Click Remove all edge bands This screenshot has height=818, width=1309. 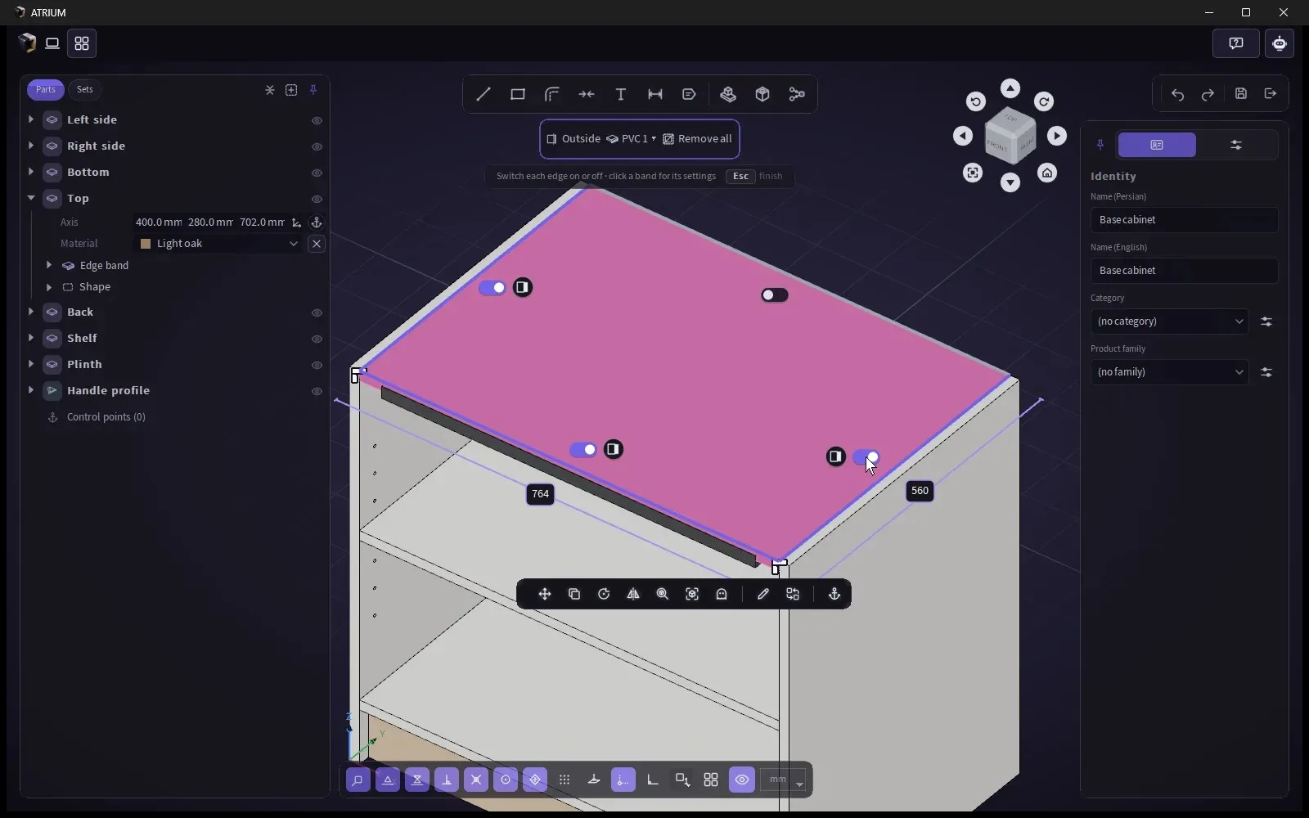point(697,139)
